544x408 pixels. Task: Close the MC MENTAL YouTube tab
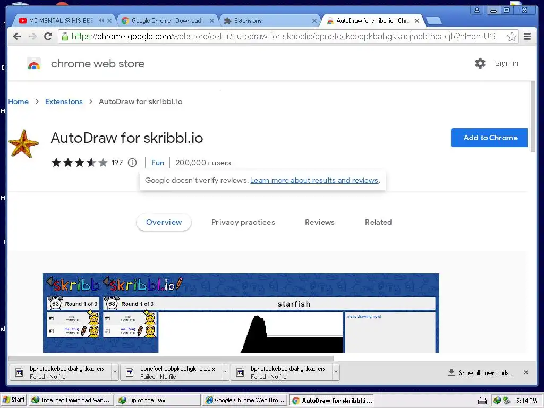point(109,21)
